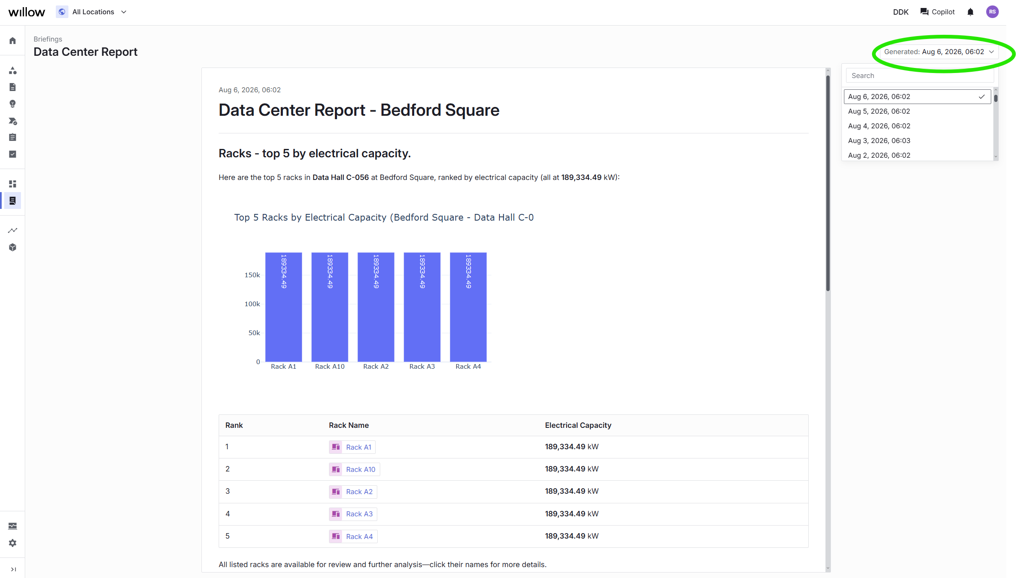Open the 3D cube icon in sidebar
The width and height of the screenshot is (1016, 578).
click(x=13, y=247)
